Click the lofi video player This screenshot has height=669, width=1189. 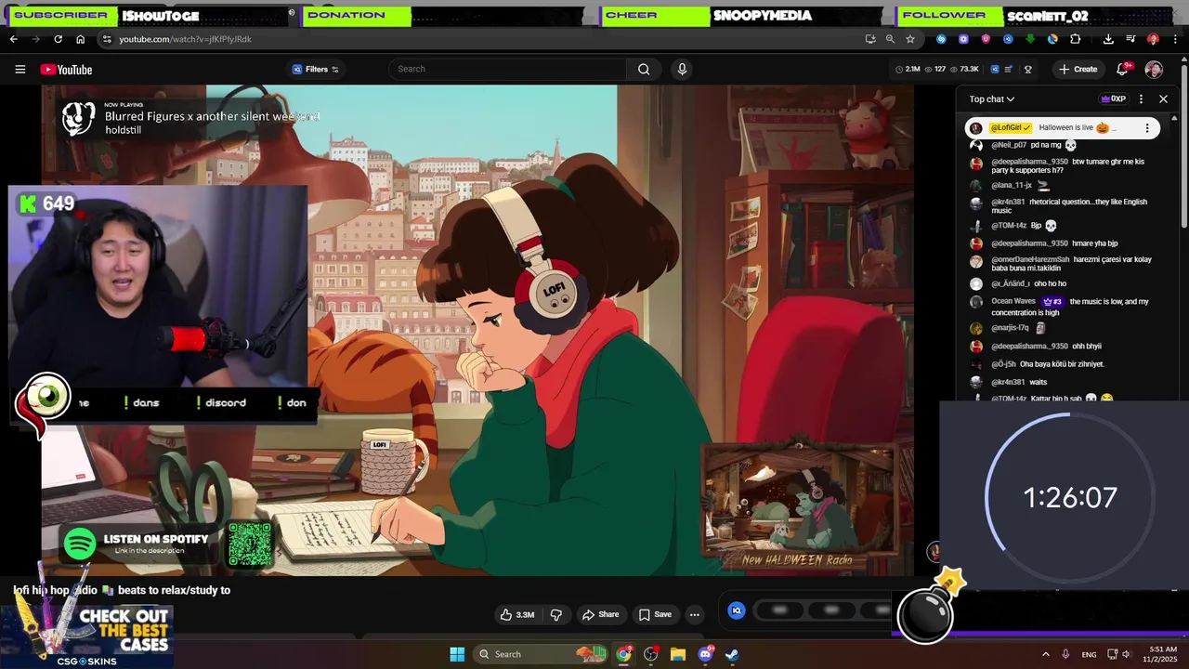[x=477, y=330]
